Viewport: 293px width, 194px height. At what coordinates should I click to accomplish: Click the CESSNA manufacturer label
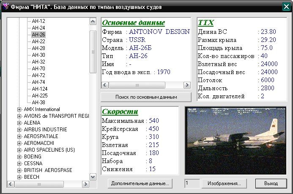pyautogui.click(x=33, y=163)
